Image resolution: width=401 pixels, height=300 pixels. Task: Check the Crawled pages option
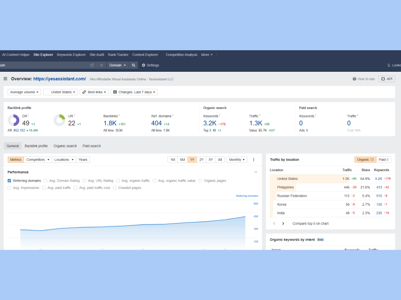click(115, 188)
